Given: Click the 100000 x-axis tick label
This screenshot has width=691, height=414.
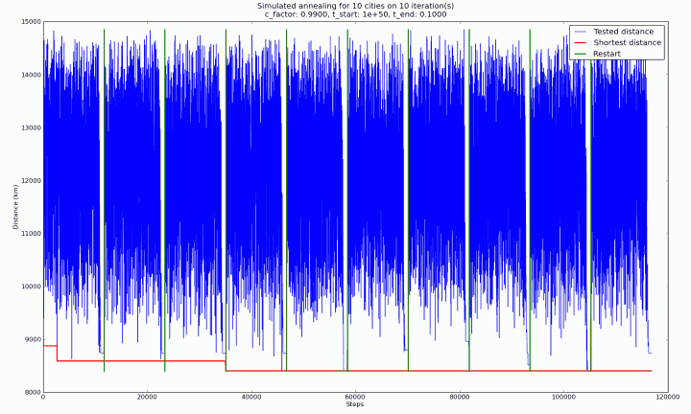Looking at the screenshot, I should [x=563, y=397].
